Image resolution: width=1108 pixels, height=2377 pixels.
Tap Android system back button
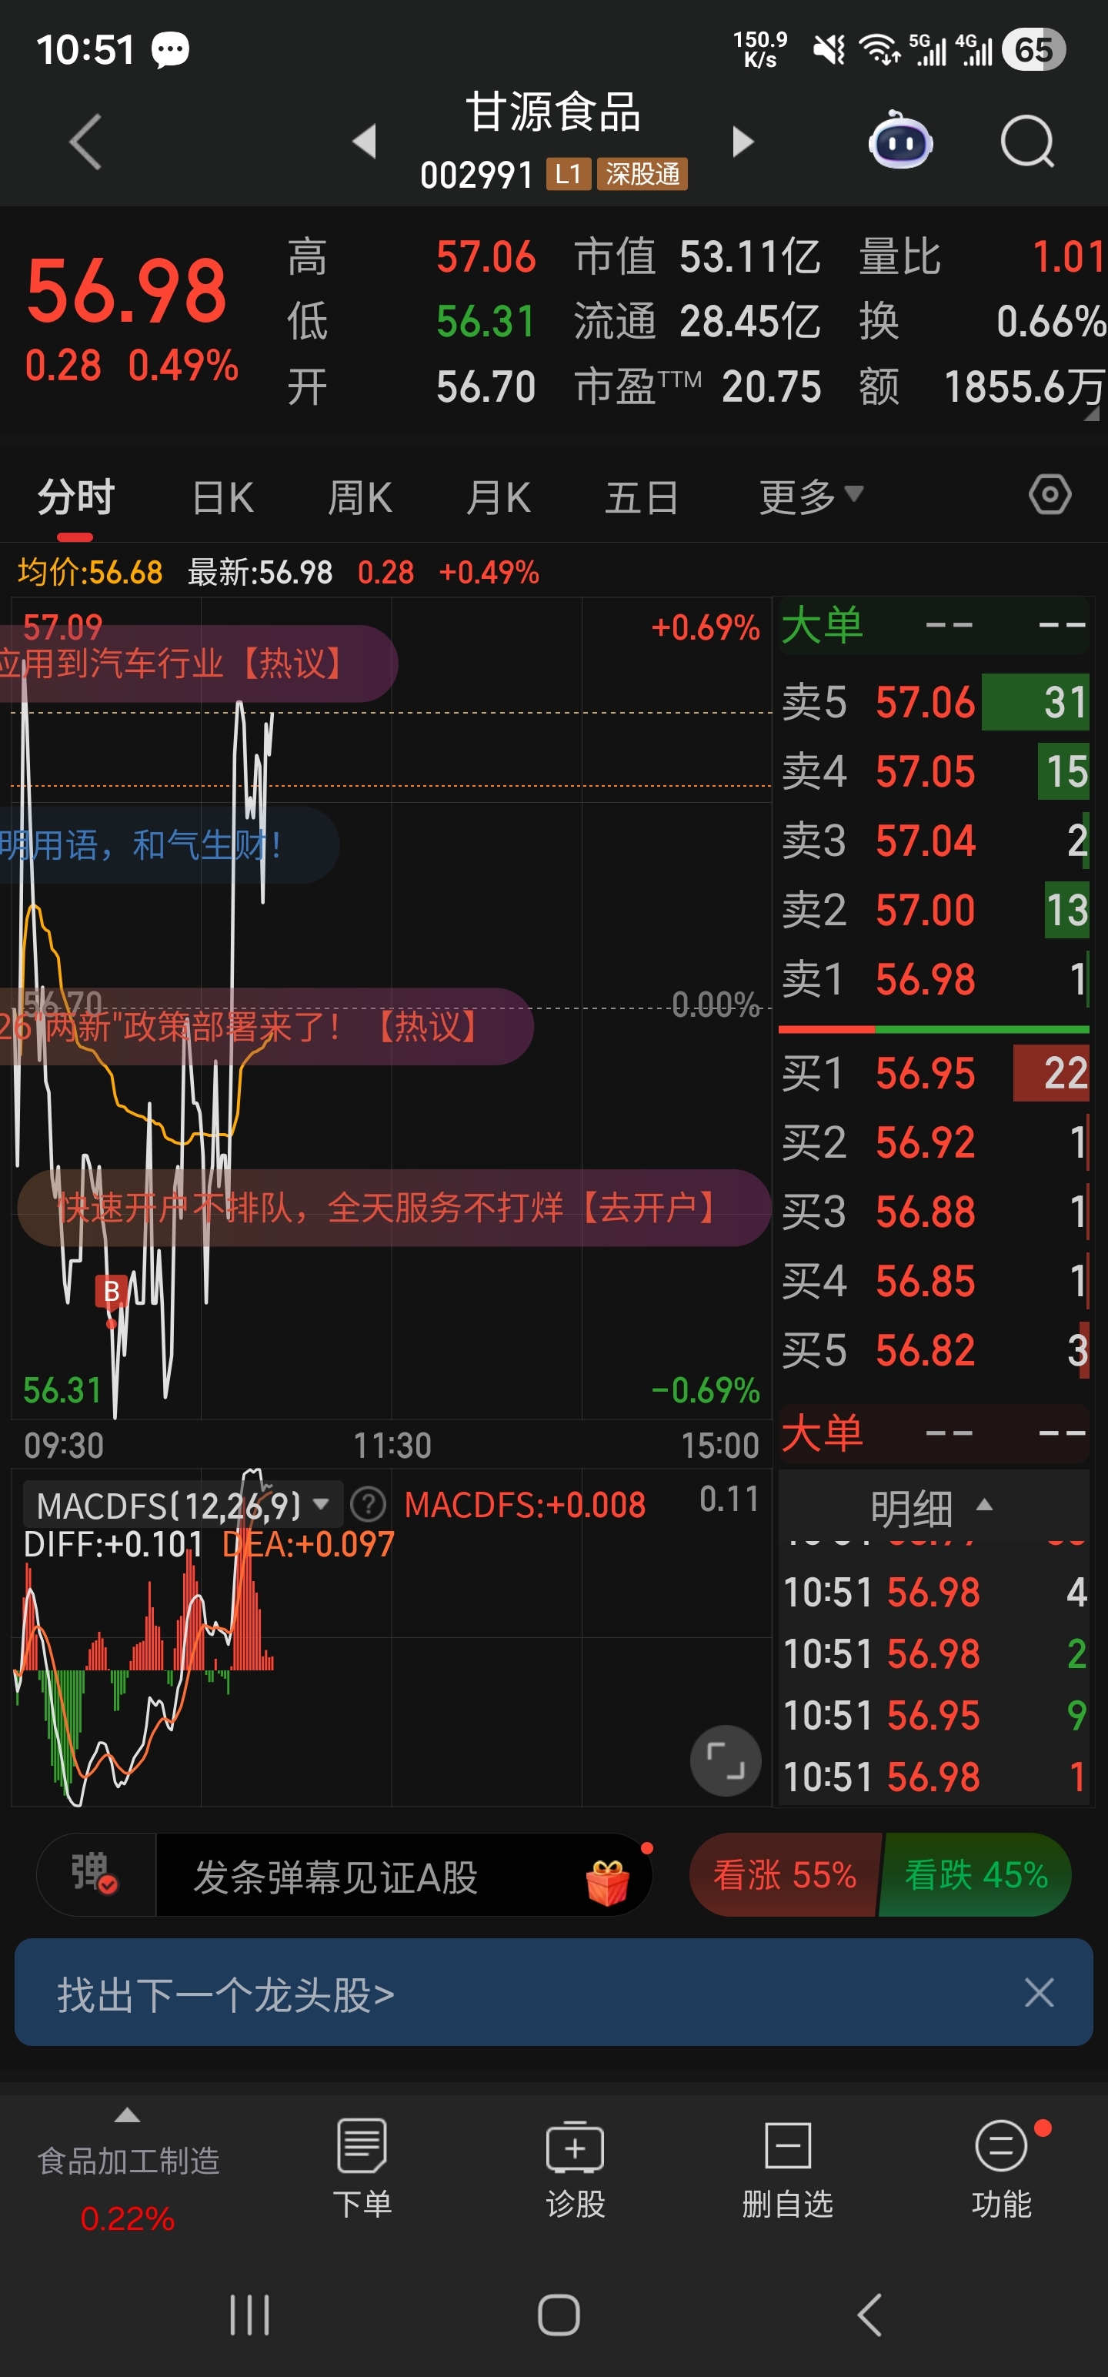click(x=869, y=2314)
